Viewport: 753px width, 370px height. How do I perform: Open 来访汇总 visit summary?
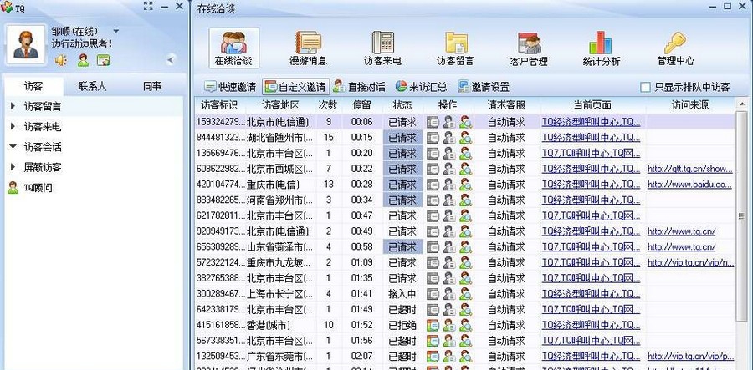coord(421,87)
